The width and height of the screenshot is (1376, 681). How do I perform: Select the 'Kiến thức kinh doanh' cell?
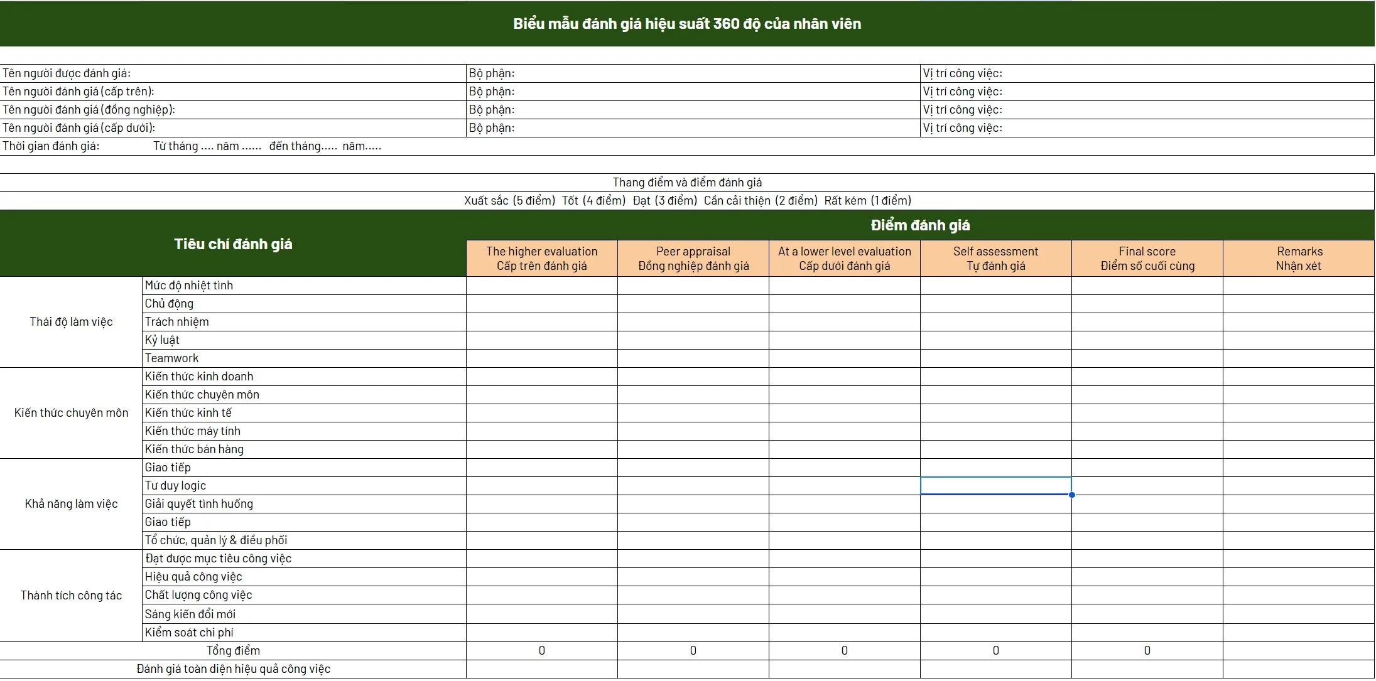pyautogui.click(x=305, y=377)
